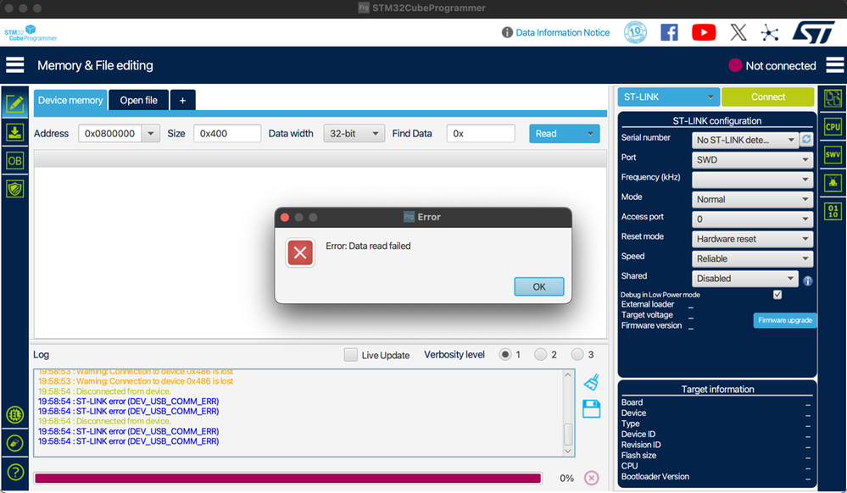Open the CPU panel icon

833,127
